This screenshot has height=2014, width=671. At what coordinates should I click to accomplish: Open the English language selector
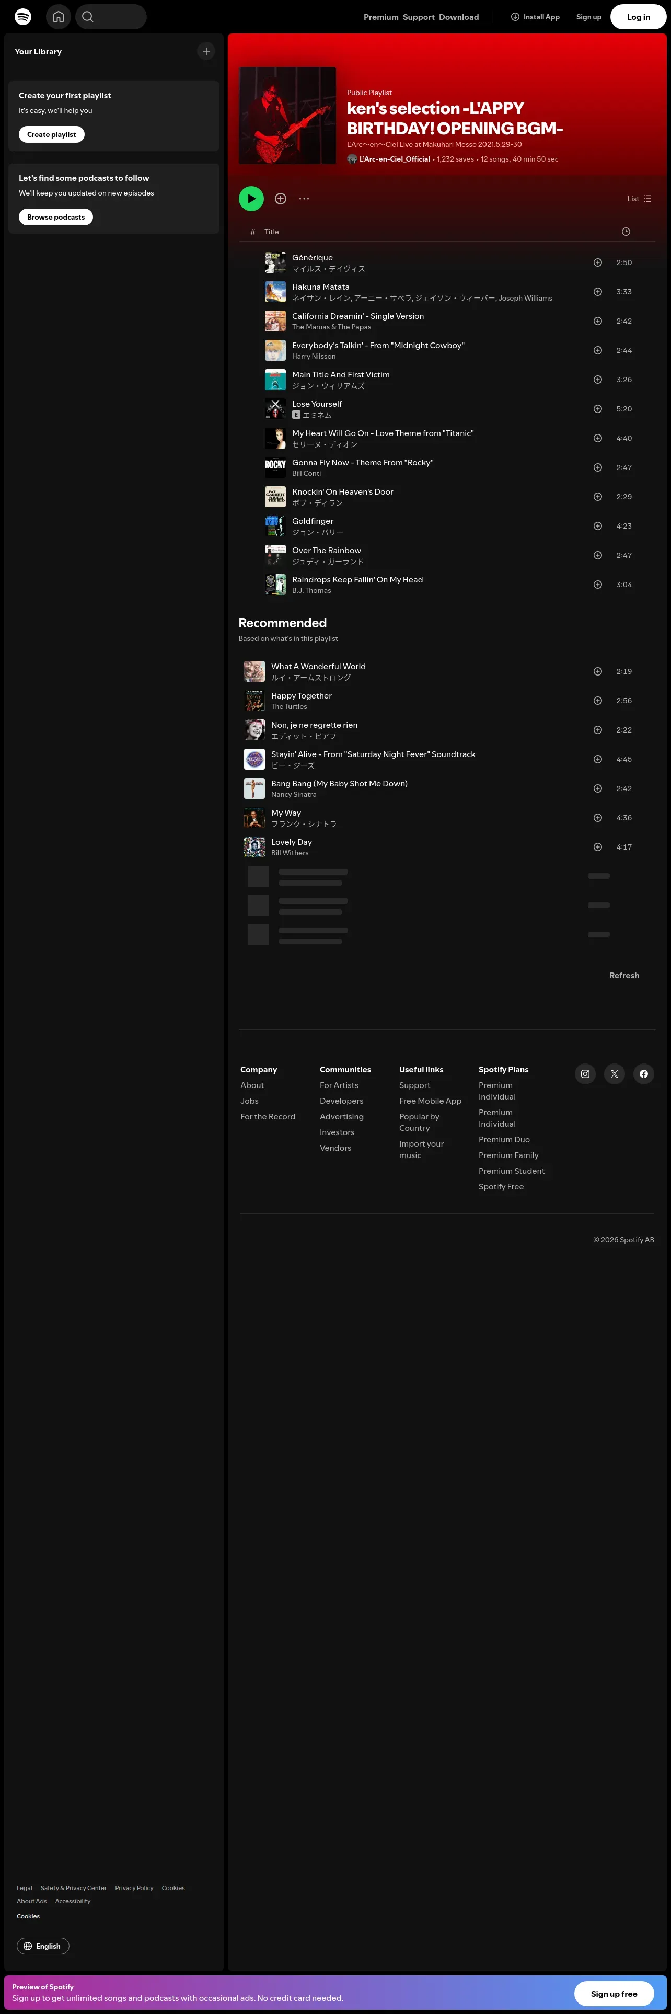pyautogui.click(x=43, y=1946)
